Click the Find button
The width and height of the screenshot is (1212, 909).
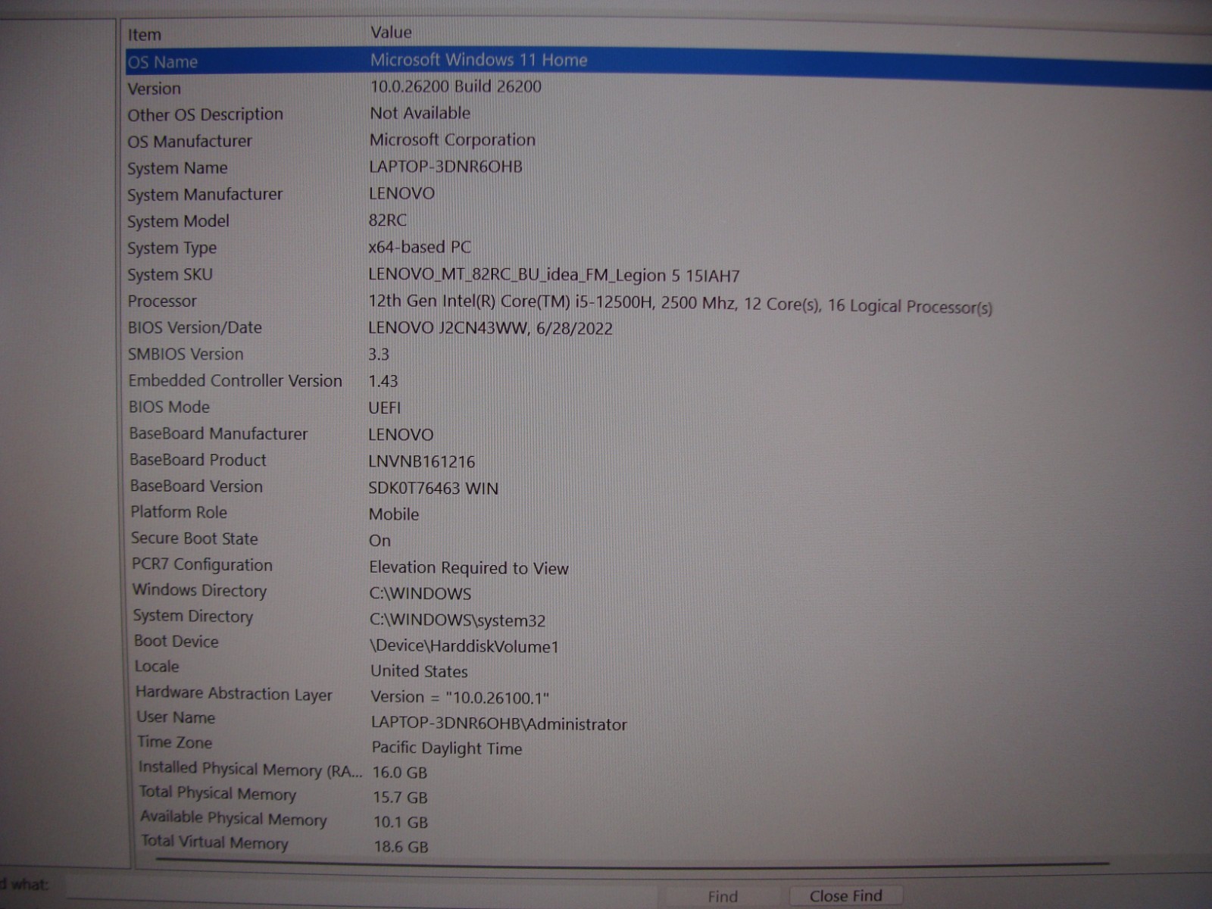tap(723, 897)
